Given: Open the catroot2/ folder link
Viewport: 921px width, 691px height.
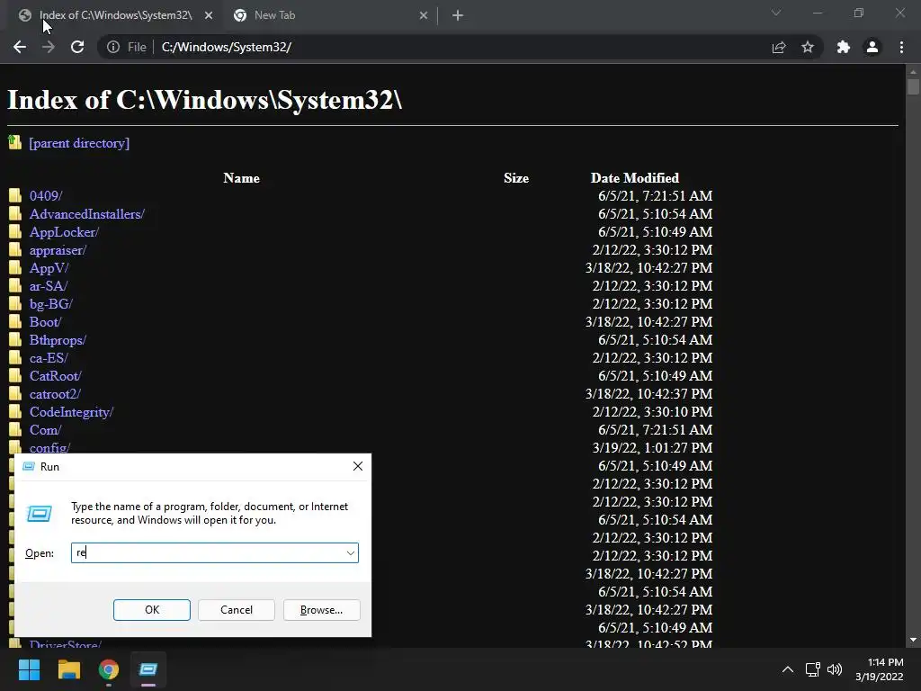Looking at the screenshot, I should click(55, 394).
